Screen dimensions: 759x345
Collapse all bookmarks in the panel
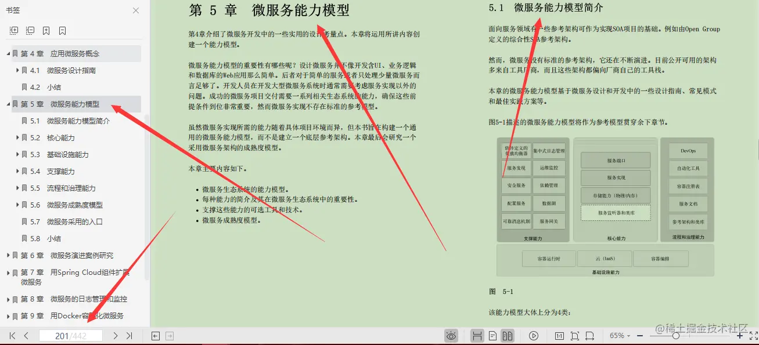tap(29, 30)
